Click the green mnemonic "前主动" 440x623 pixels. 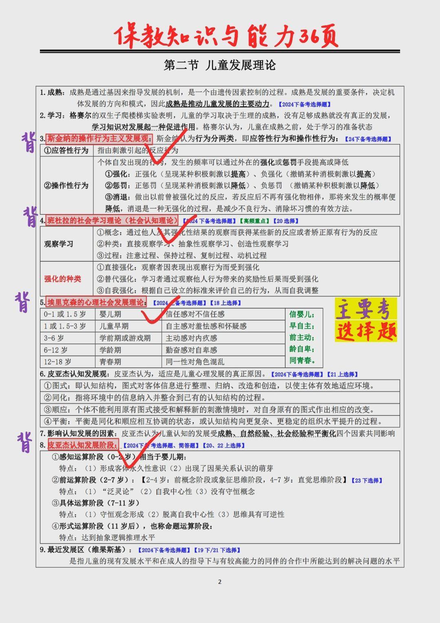point(301,337)
